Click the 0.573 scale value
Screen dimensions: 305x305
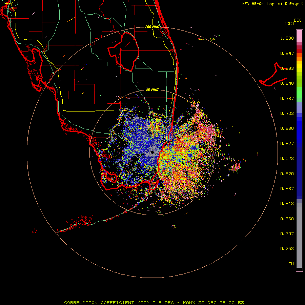click(x=287, y=159)
